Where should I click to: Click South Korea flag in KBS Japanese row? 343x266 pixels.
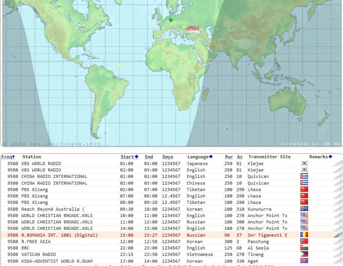point(304,163)
